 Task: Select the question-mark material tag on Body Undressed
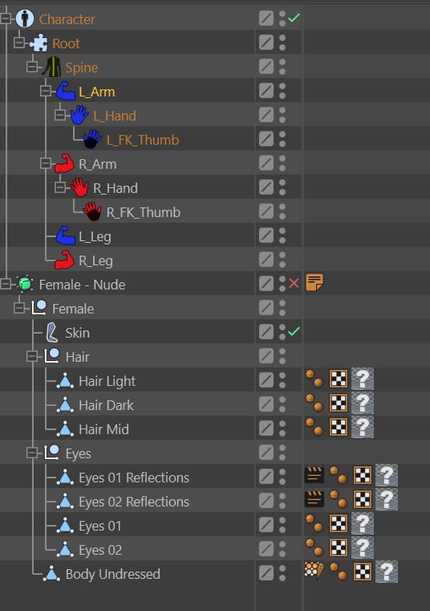[x=387, y=572]
